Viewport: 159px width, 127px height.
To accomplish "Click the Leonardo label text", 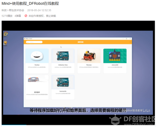I will (x=63, y=91).
